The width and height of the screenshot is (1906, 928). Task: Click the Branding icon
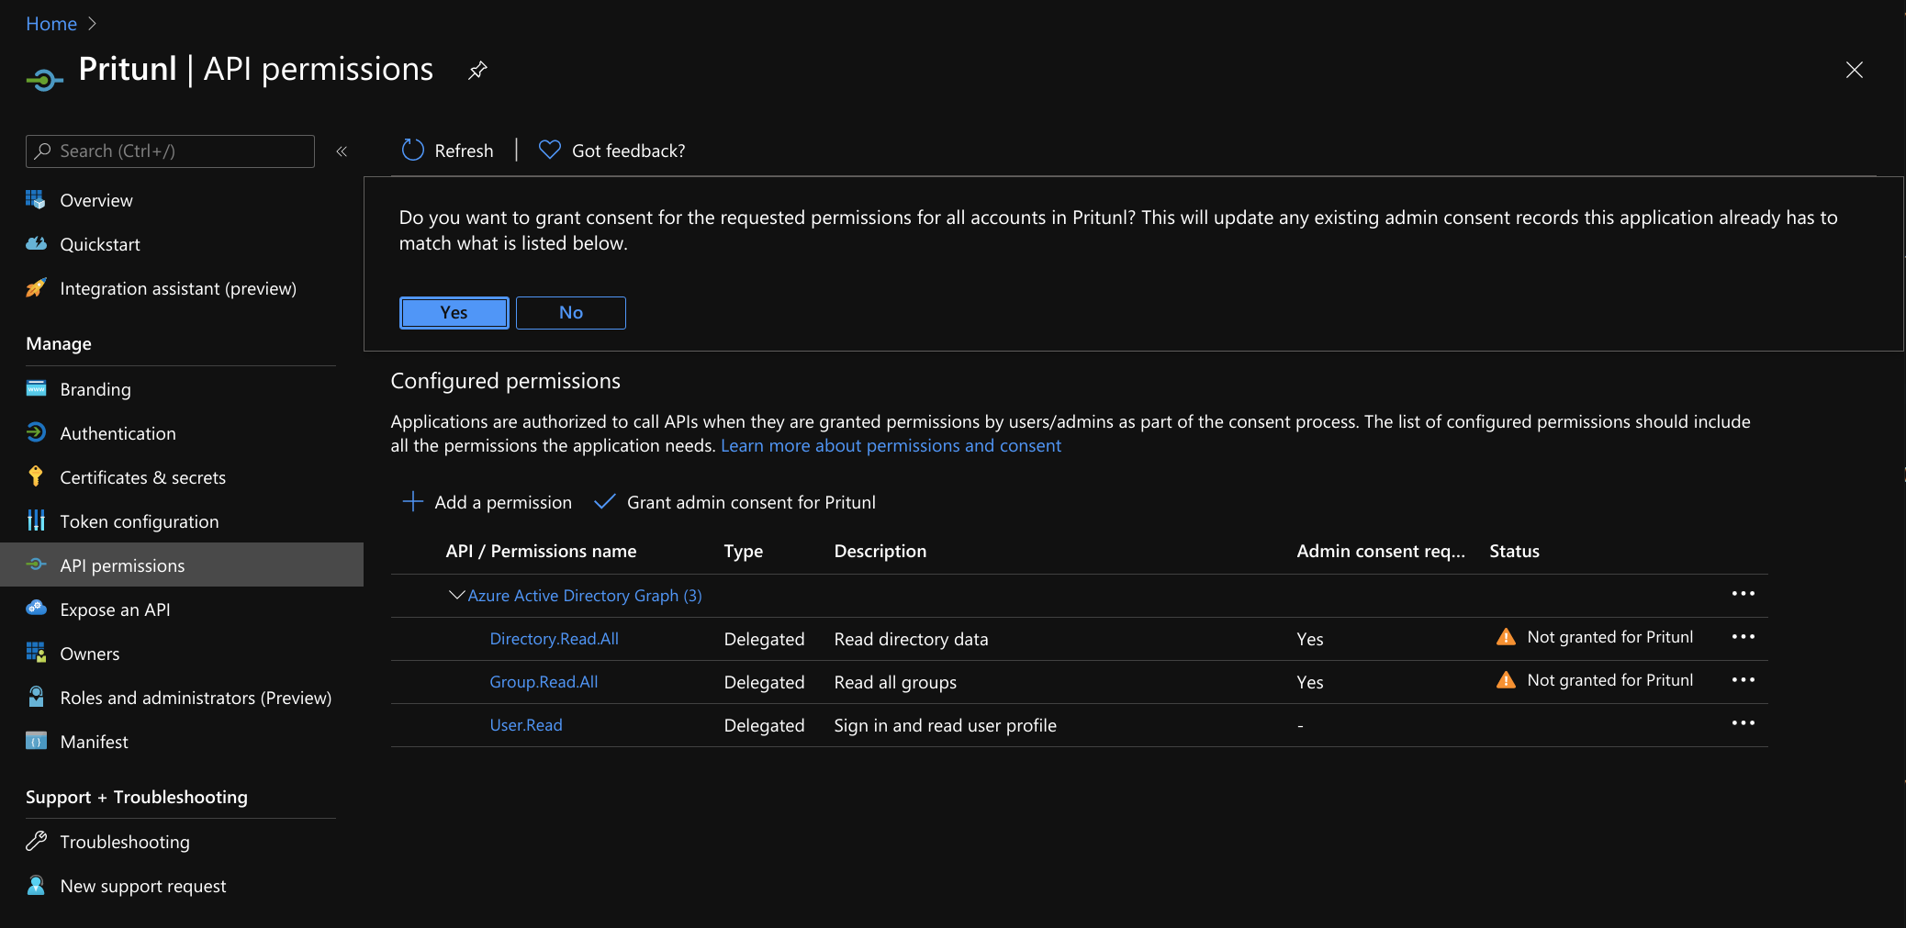(36, 388)
